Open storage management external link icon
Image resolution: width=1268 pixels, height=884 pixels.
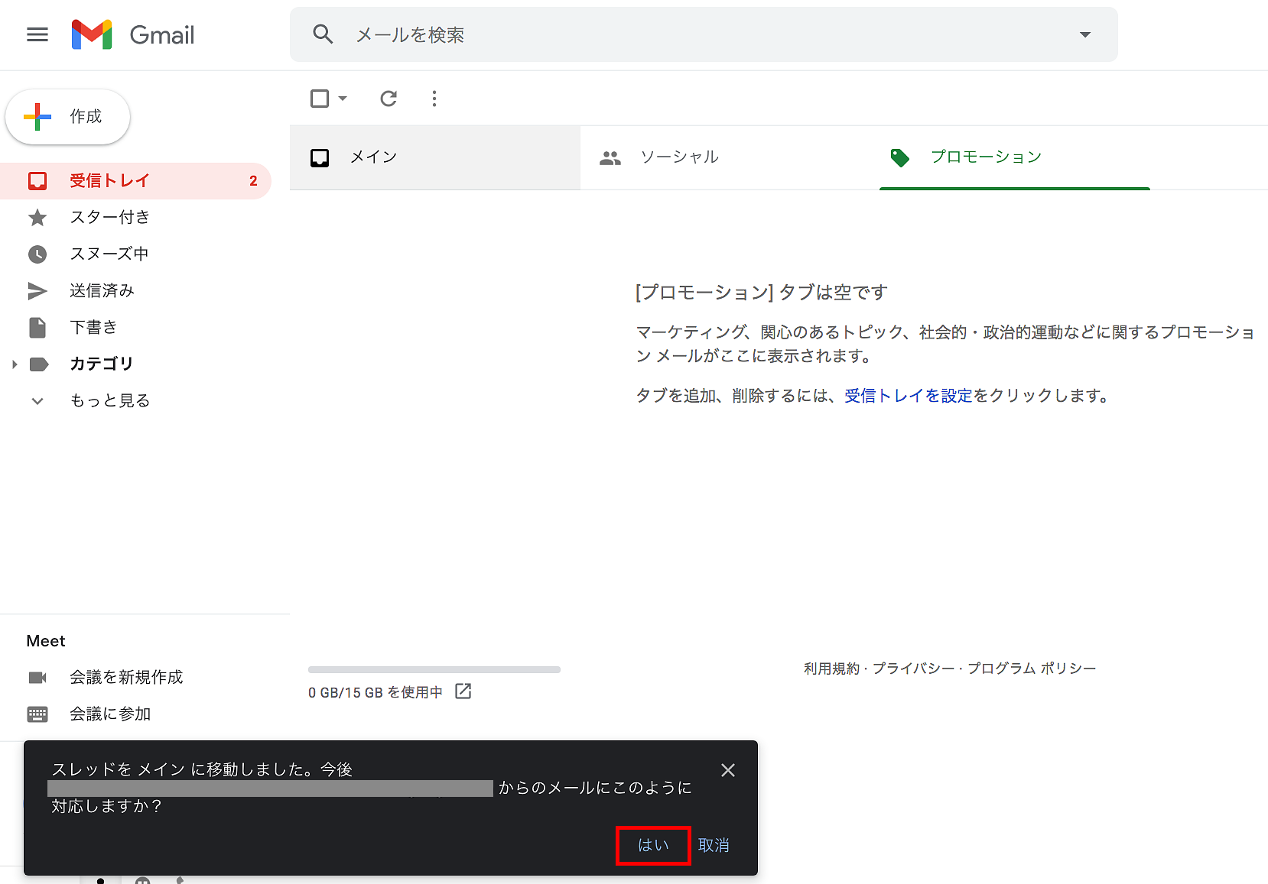pyautogui.click(x=463, y=691)
